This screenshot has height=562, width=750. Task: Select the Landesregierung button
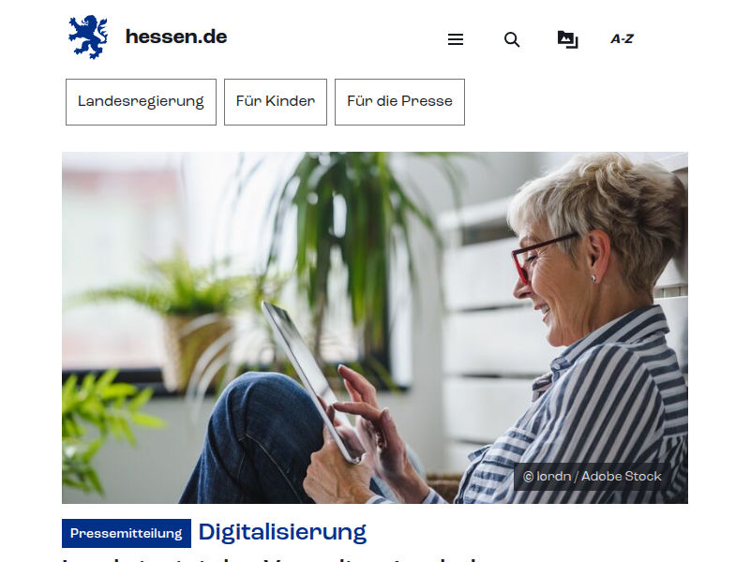coord(142,102)
